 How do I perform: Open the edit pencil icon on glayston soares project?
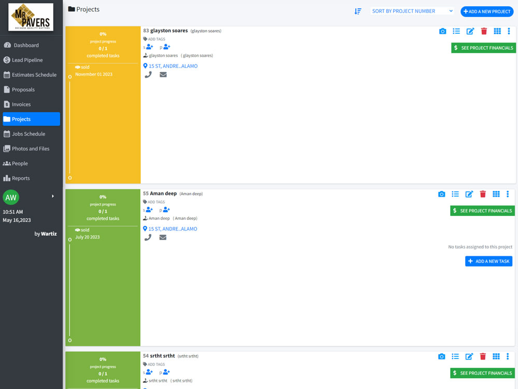click(470, 31)
